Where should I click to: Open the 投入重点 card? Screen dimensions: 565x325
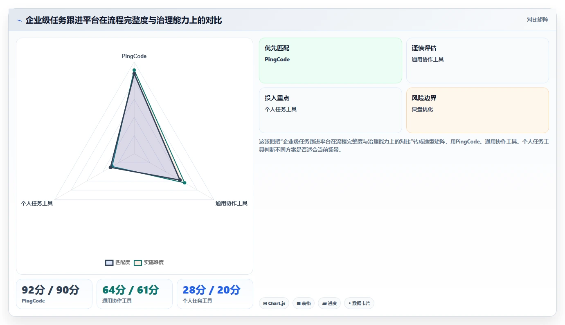[331, 110]
